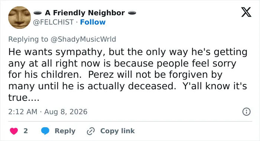Click the hole emoji after A Friendly Neighbor
This screenshot has width=260, height=141.
[x=132, y=13]
